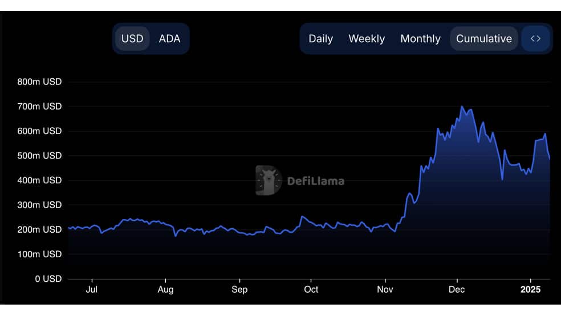The width and height of the screenshot is (561, 316).
Task: Click the 600m USD axis label
Action: (39, 131)
